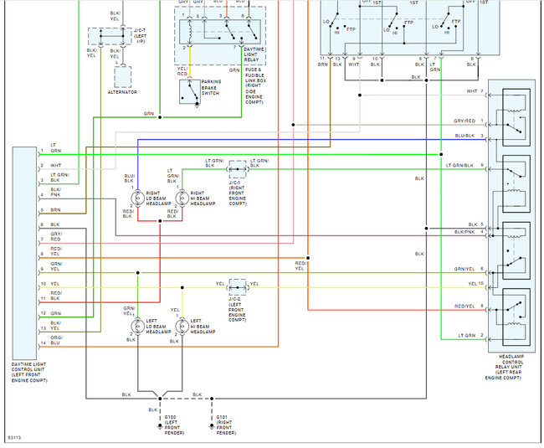Click the 'J/C-2 (LEFT FRONT ENGINE COMPT)' label

238,310
